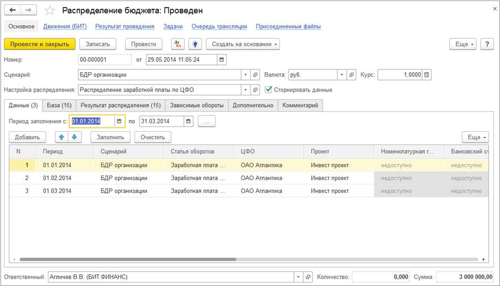The image size is (500, 286).
Task: Click the Номер input field
Action: click(105, 59)
